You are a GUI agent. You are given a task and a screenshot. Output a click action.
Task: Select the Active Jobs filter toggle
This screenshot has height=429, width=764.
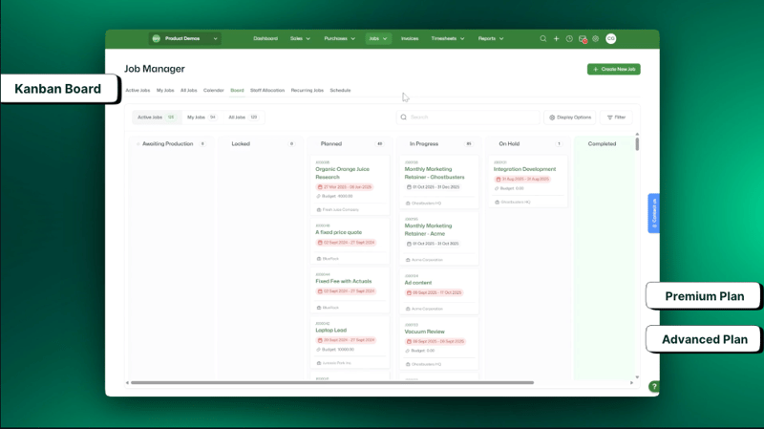156,118
